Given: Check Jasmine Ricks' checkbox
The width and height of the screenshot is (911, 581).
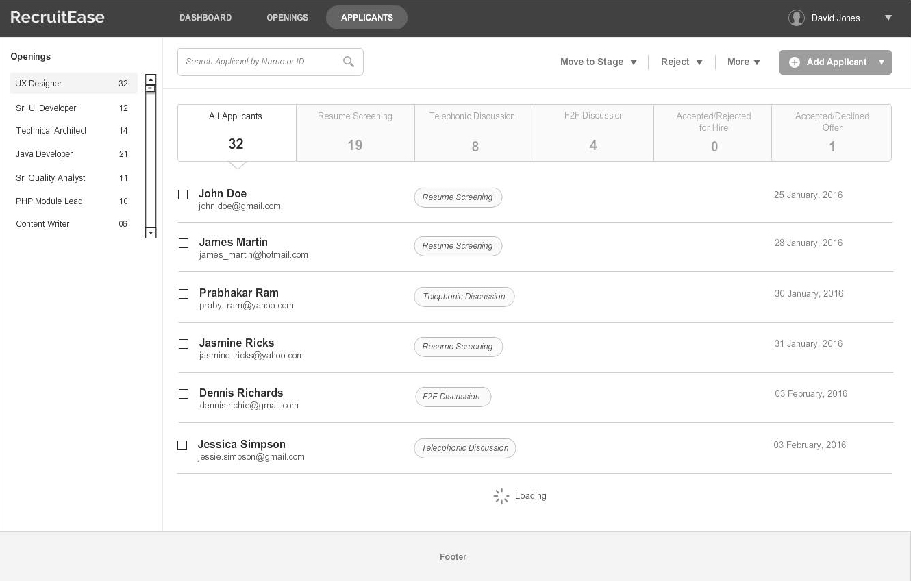Looking at the screenshot, I should tap(183, 344).
